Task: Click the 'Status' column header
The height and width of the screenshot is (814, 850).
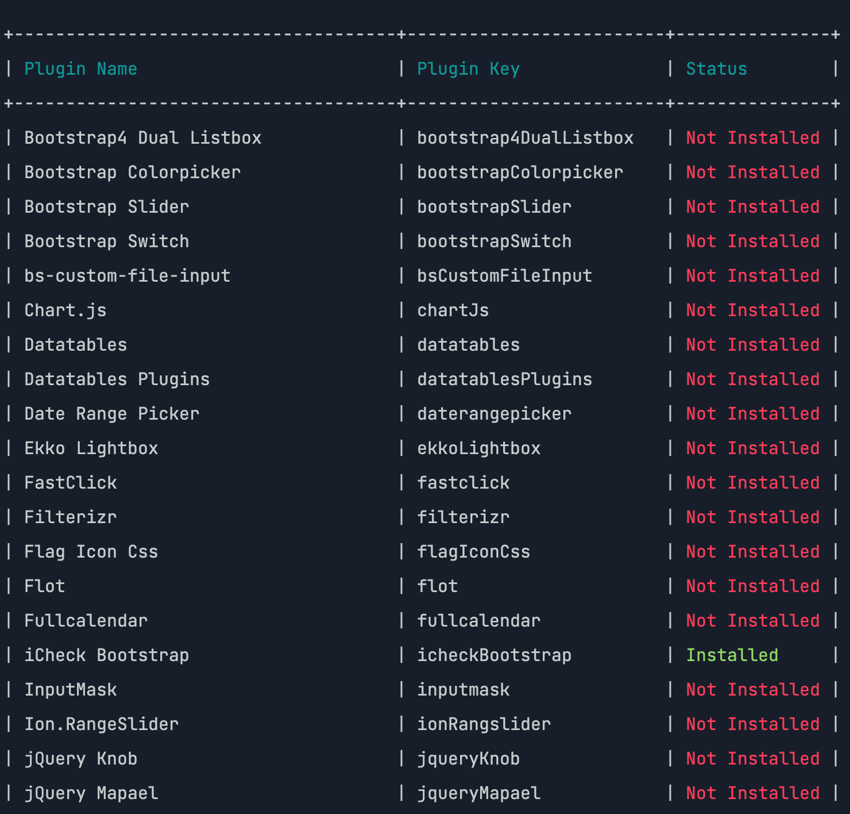Action: click(717, 69)
